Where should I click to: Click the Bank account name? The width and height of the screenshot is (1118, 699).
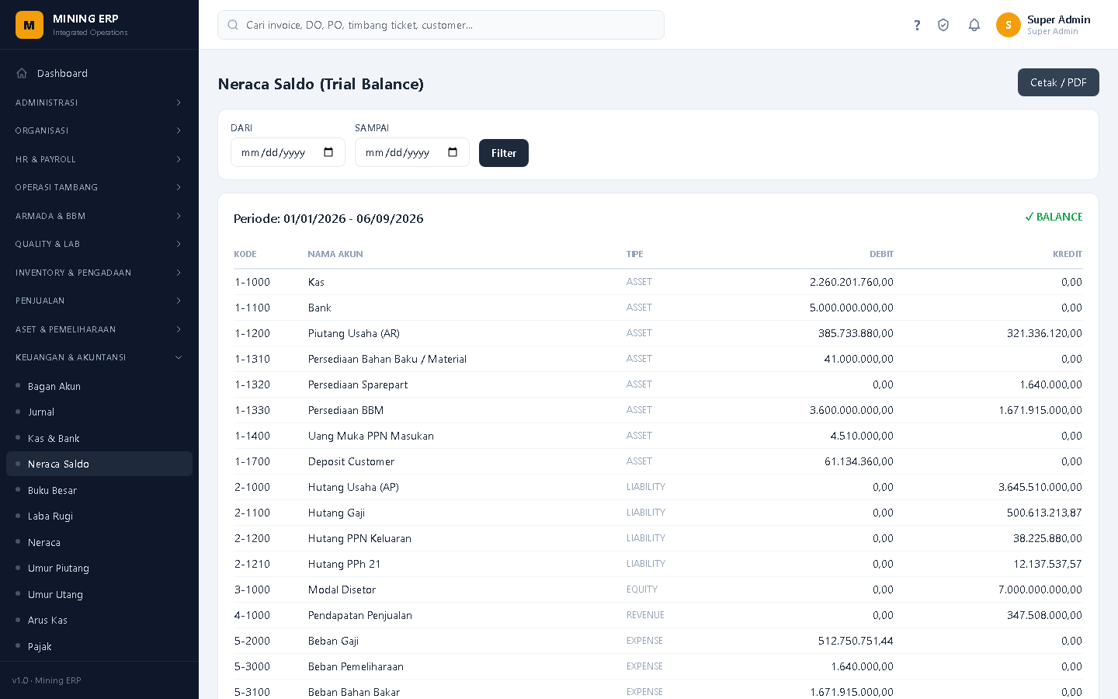pyautogui.click(x=320, y=308)
